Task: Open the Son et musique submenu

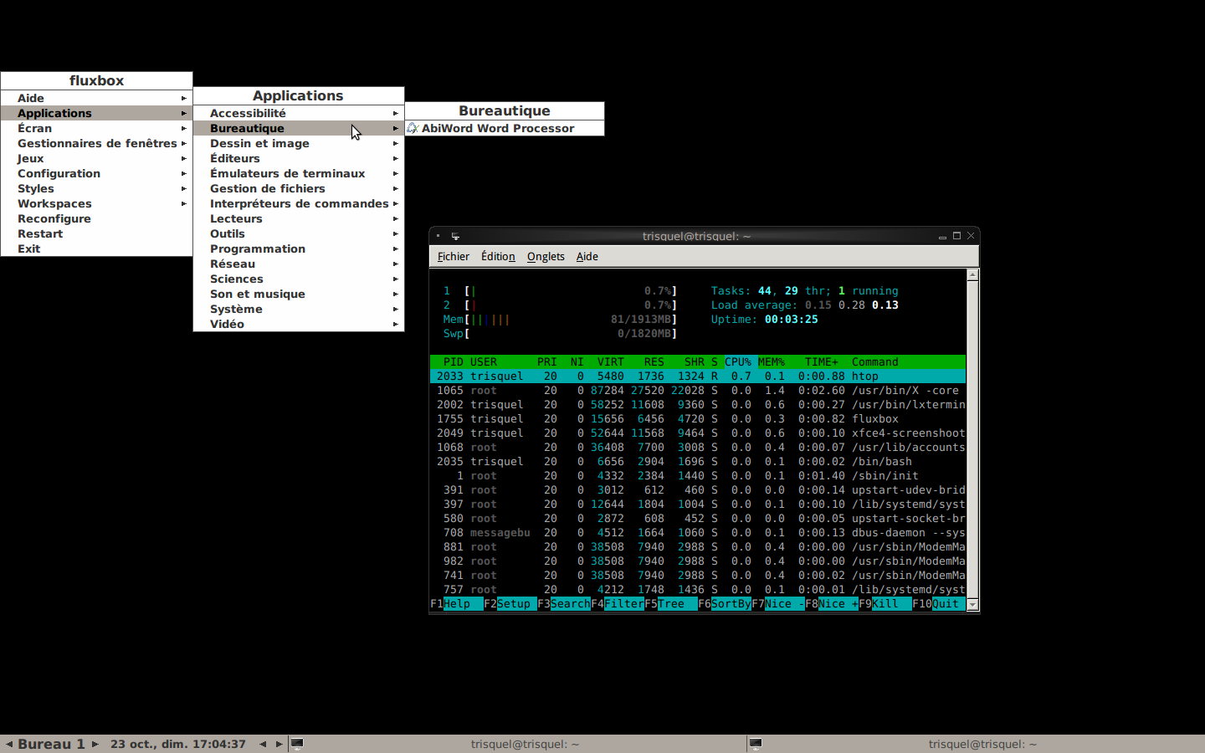Action: (x=299, y=294)
